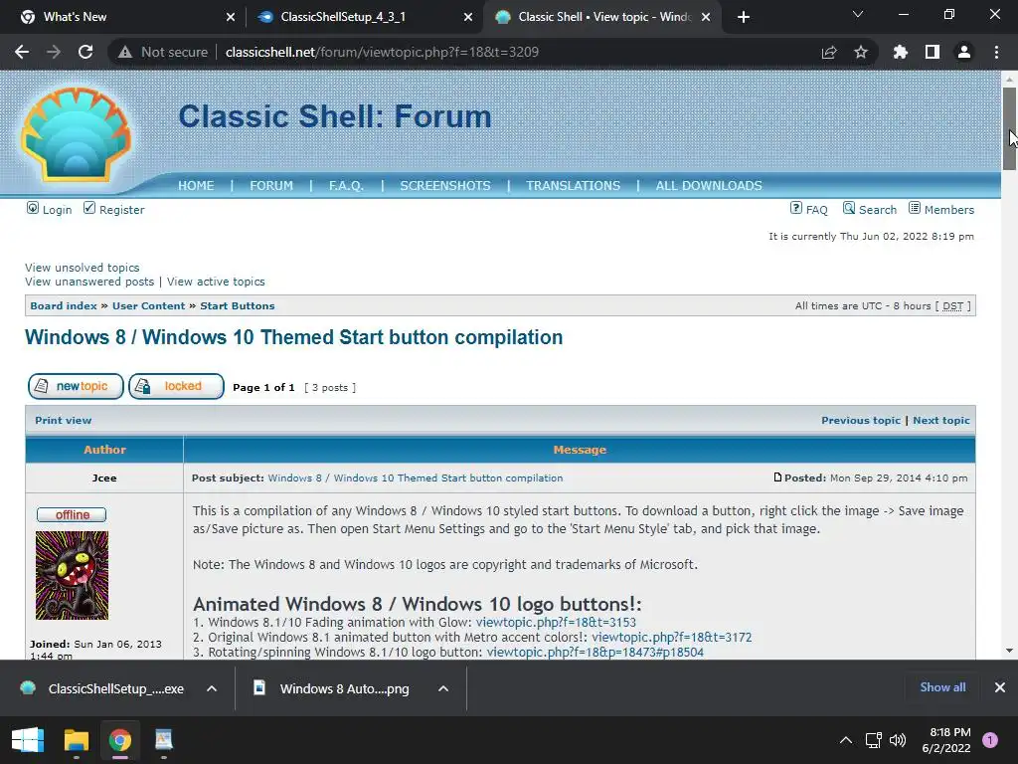Open the viewtopic.php?f=18&t=3172 link
This screenshot has width=1018, height=764.
point(671,638)
